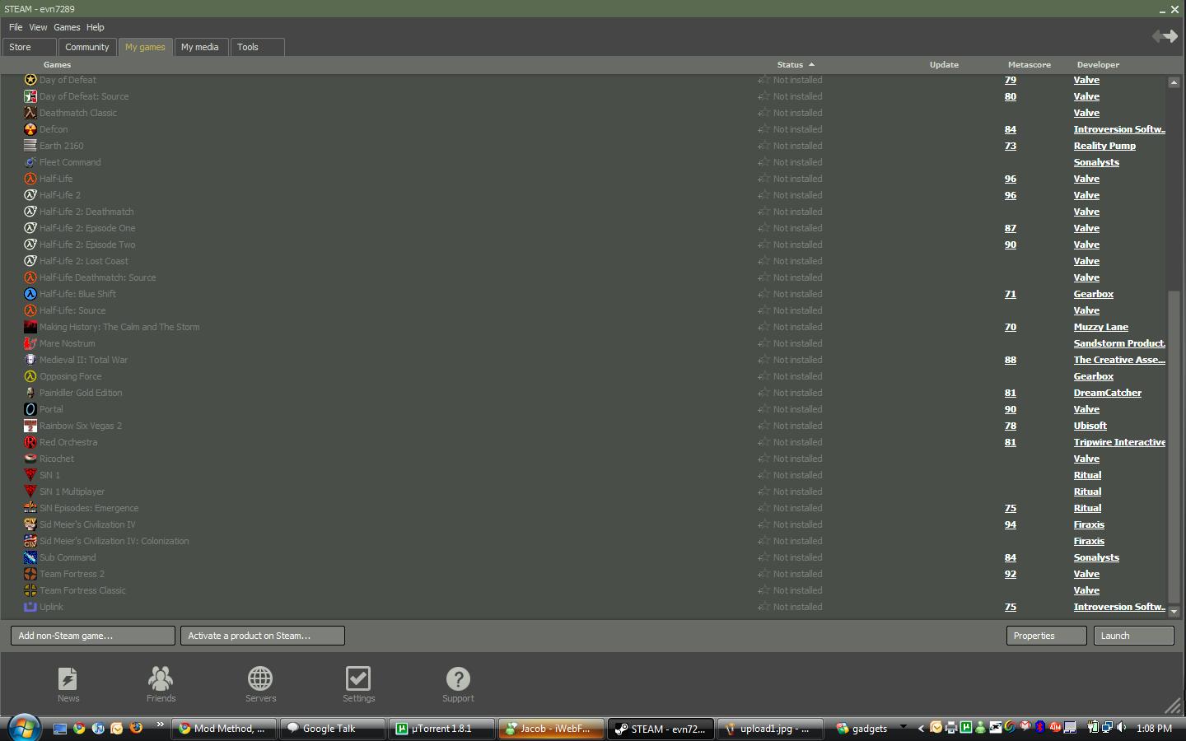
Task: Switch to the Community tab
Action: coord(87,47)
